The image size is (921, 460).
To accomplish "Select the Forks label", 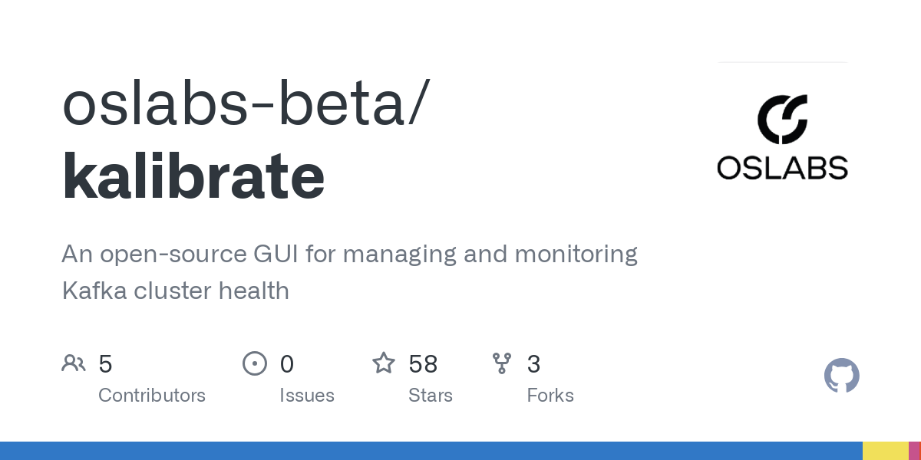I will tap(550, 396).
